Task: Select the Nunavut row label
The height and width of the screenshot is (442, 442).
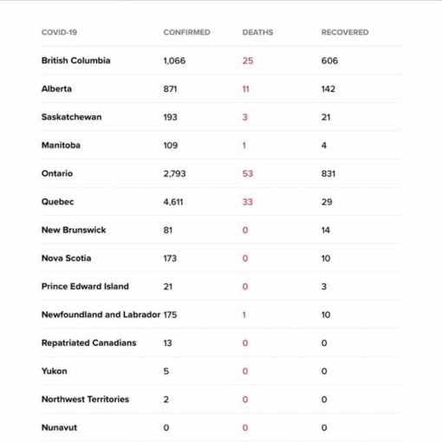Action: pos(59,427)
